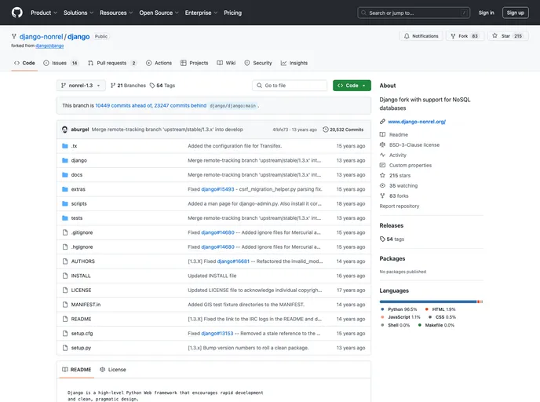Image resolution: width=540 pixels, height=402 pixels.
Task: Select the Code tab
Action: [24, 63]
